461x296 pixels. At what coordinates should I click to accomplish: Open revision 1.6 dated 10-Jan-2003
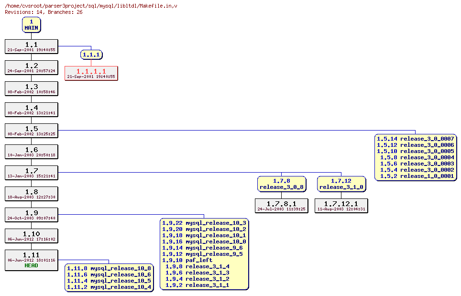coord(32,152)
